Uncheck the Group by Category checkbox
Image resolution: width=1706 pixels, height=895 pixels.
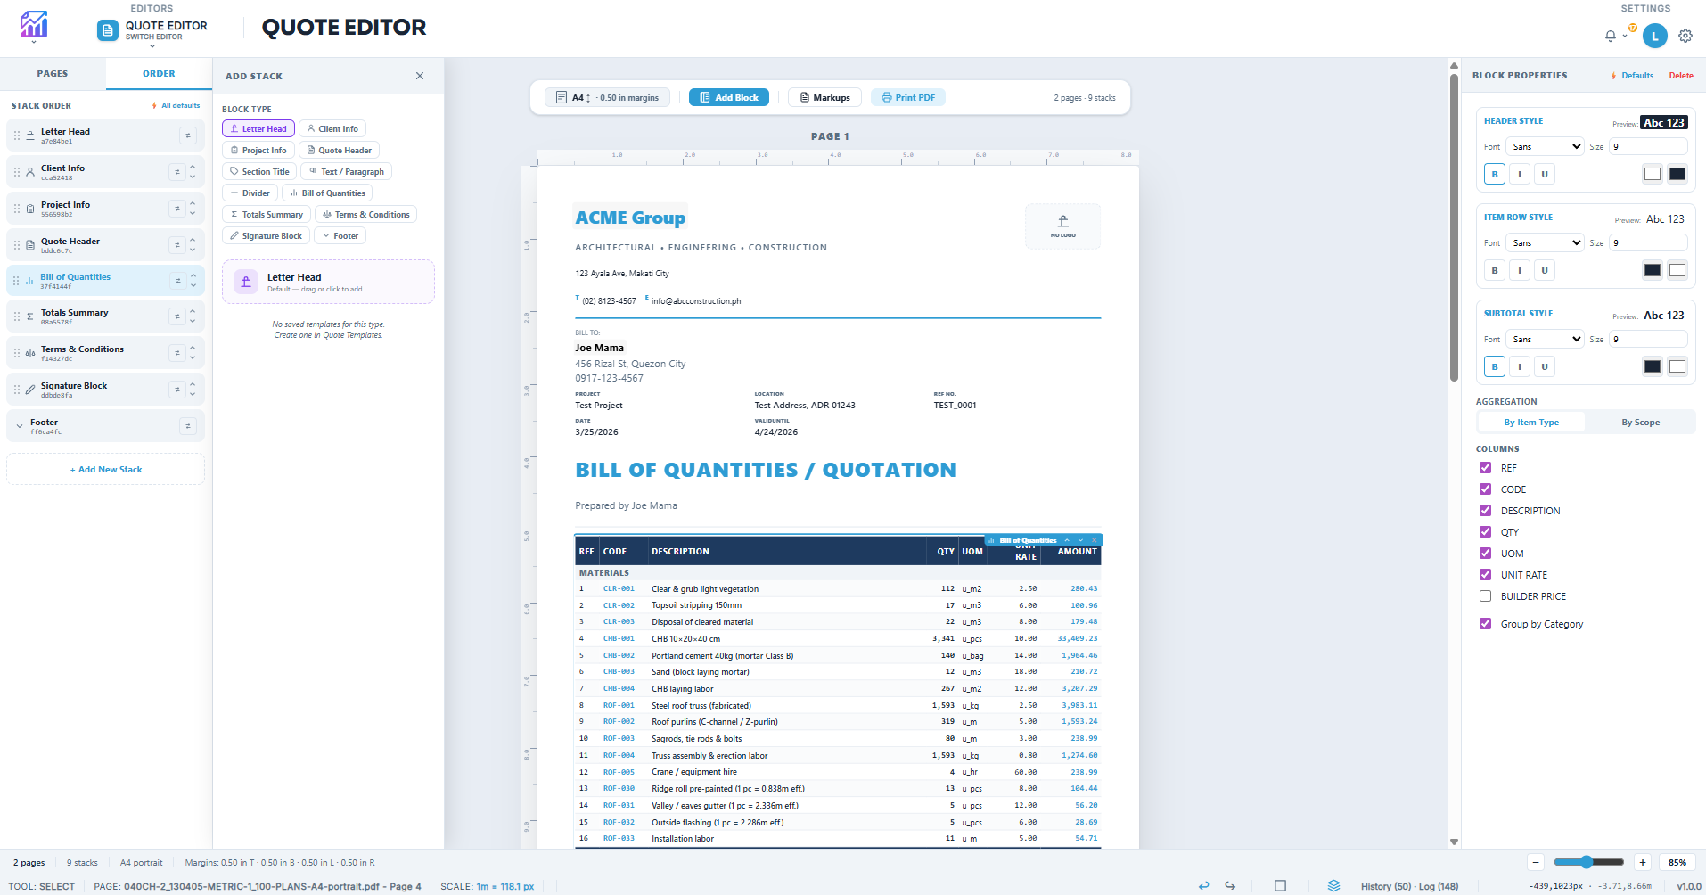tap(1485, 624)
